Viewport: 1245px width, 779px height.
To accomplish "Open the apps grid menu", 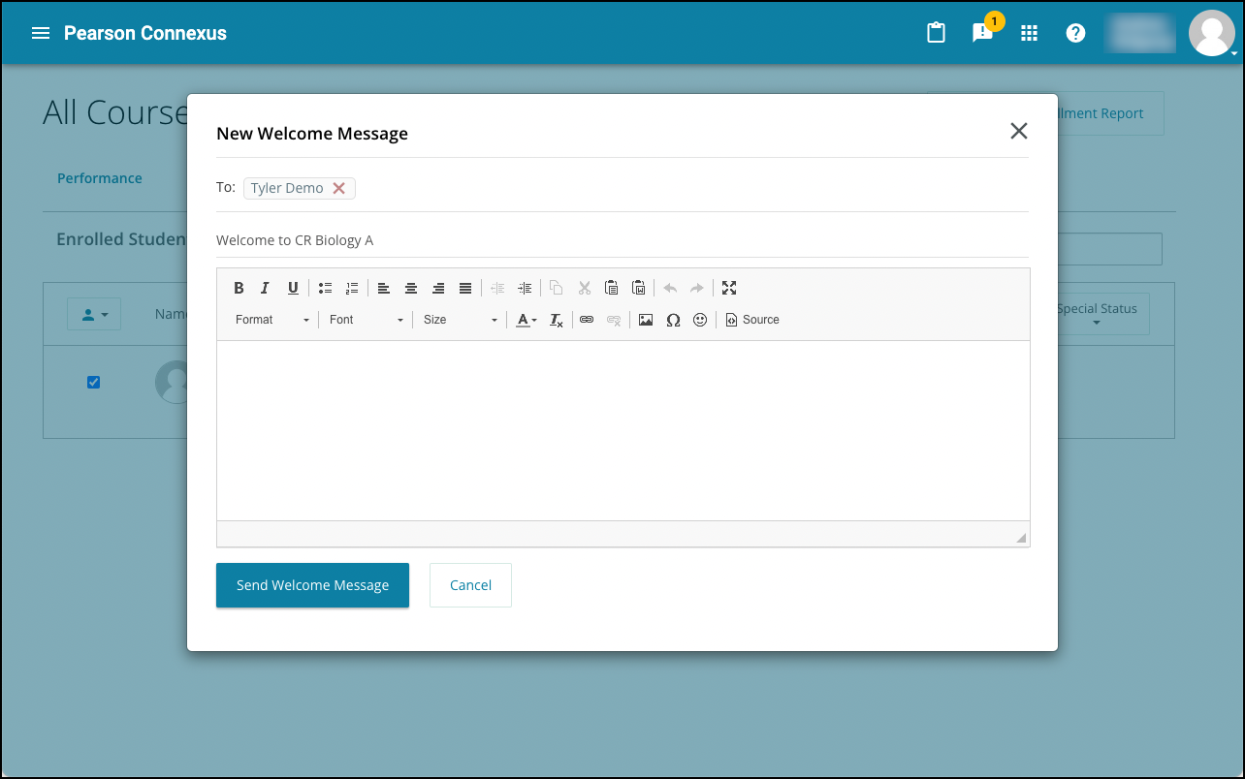I will tap(1030, 33).
